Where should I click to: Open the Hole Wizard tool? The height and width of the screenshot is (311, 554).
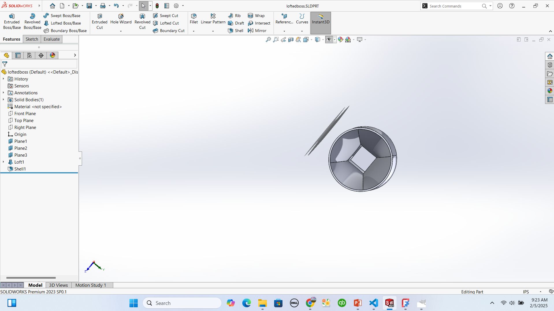121,19
